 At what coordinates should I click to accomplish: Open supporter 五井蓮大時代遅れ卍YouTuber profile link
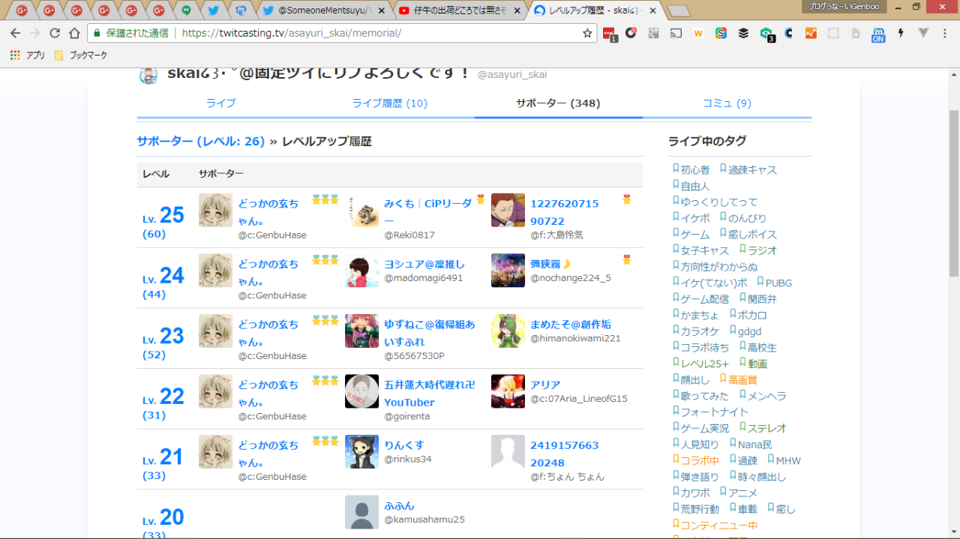pyautogui.click(x=430, y=394)
